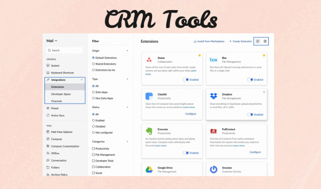Screen dimensions: 321x189
Task: Click the Box logo icon
Action: click(x=214, y=60)
